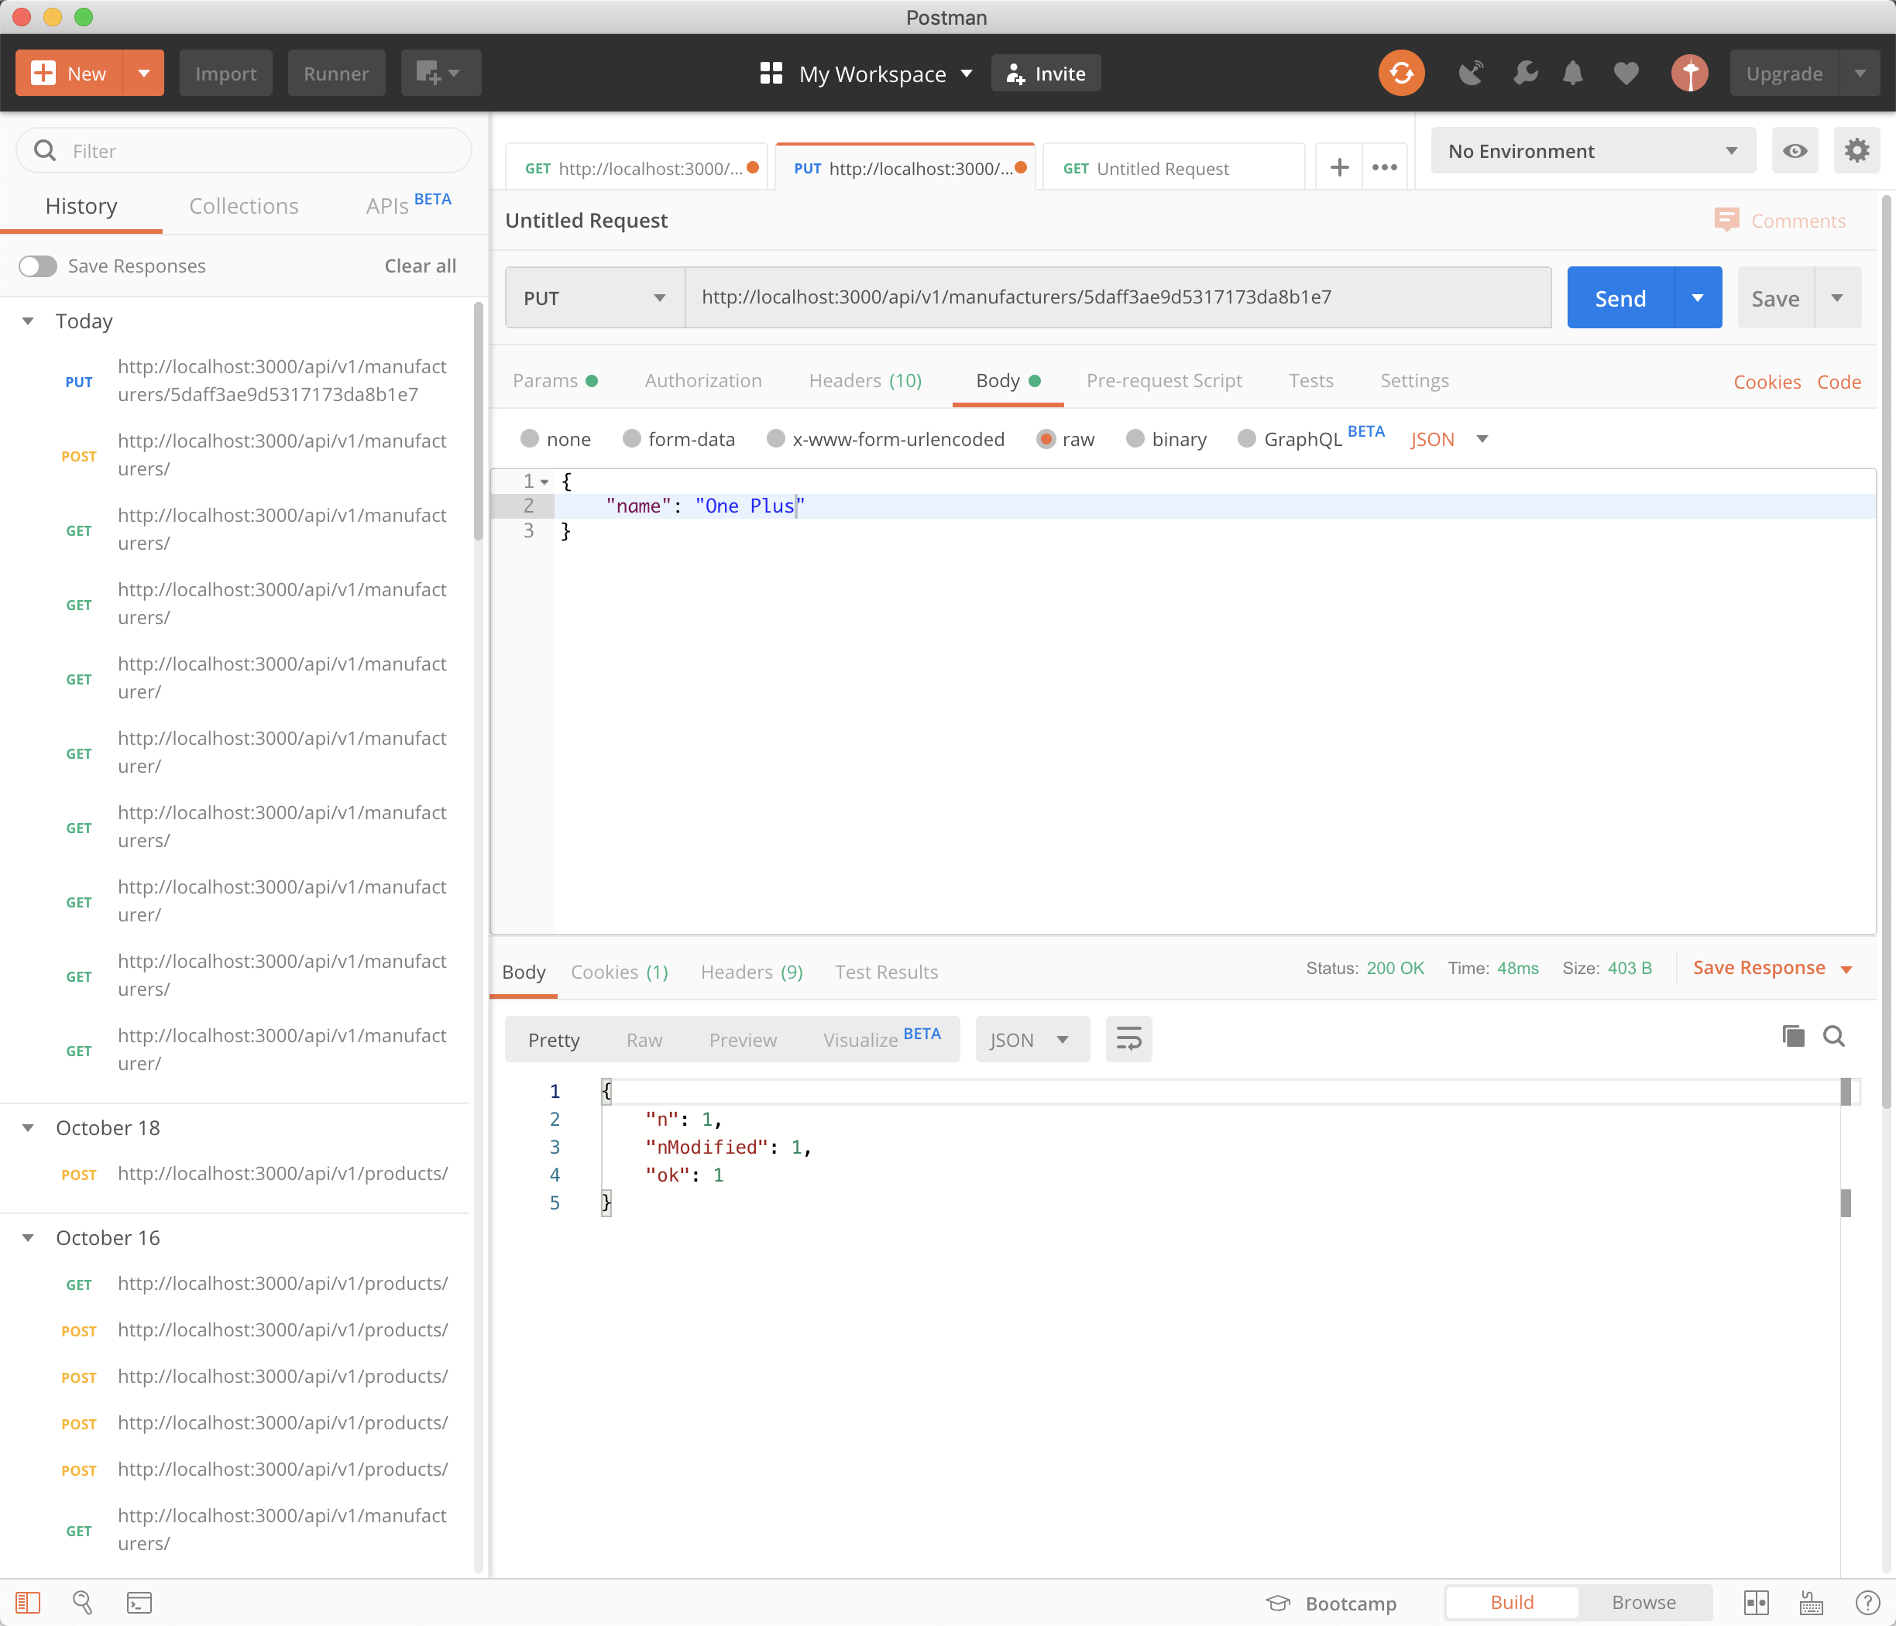The height and width of the screenshot is (1626, 1896).
Task: Click the blue Send button
Action: (x=1619, y=298)
